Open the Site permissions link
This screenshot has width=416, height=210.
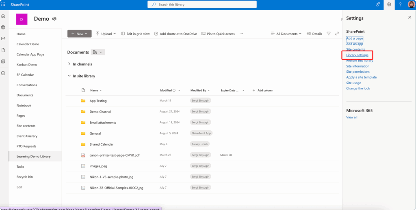click(x=357, y=72)
